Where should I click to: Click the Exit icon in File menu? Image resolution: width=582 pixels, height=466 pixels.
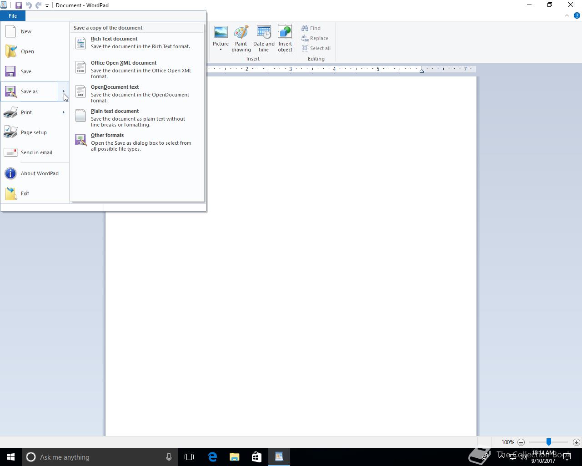[x=10, y=193]
